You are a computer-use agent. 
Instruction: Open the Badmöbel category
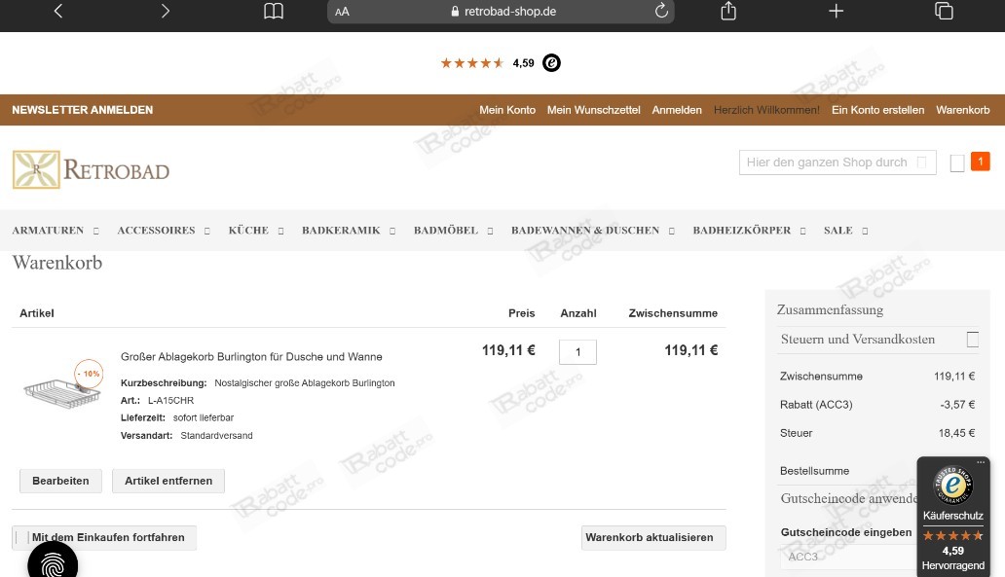click(x=446, y=231)
